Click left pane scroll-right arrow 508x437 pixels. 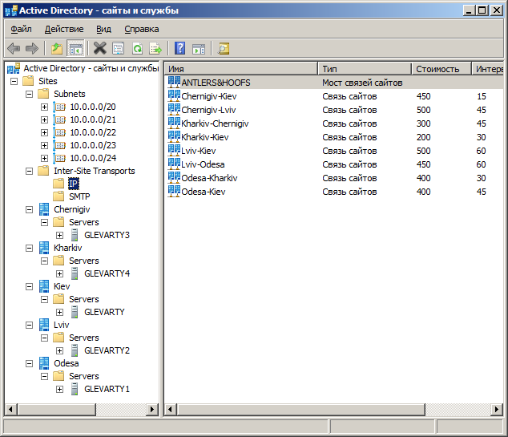(152, 410)
